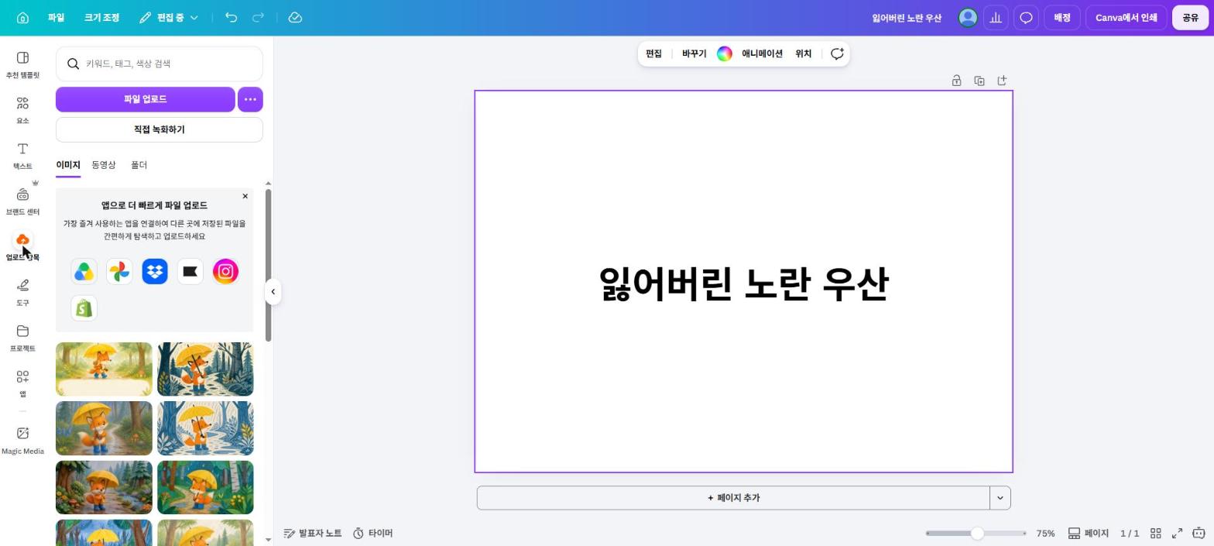Open Magic Media app
Image resolution: width=1214 pixels, height=546 pixels.
coord(22,441)
